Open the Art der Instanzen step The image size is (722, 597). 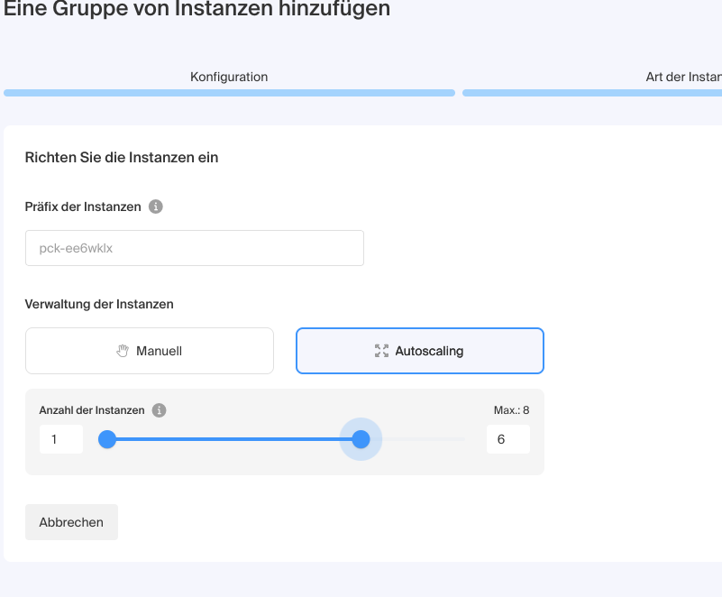[x=682, y=77]
